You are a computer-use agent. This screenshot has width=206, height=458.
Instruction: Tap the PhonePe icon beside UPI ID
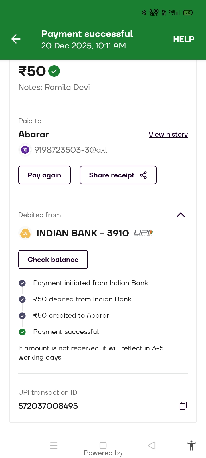coord(25,150)
